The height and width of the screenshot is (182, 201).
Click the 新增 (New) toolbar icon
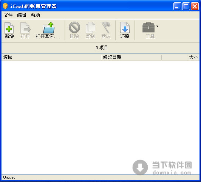click(9, 28)
